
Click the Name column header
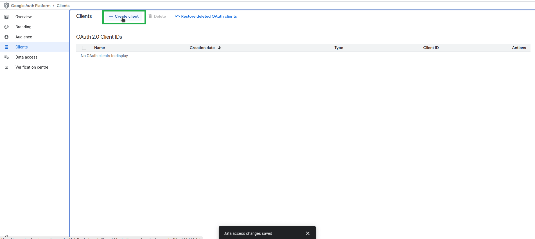click(x=100, y=48)
